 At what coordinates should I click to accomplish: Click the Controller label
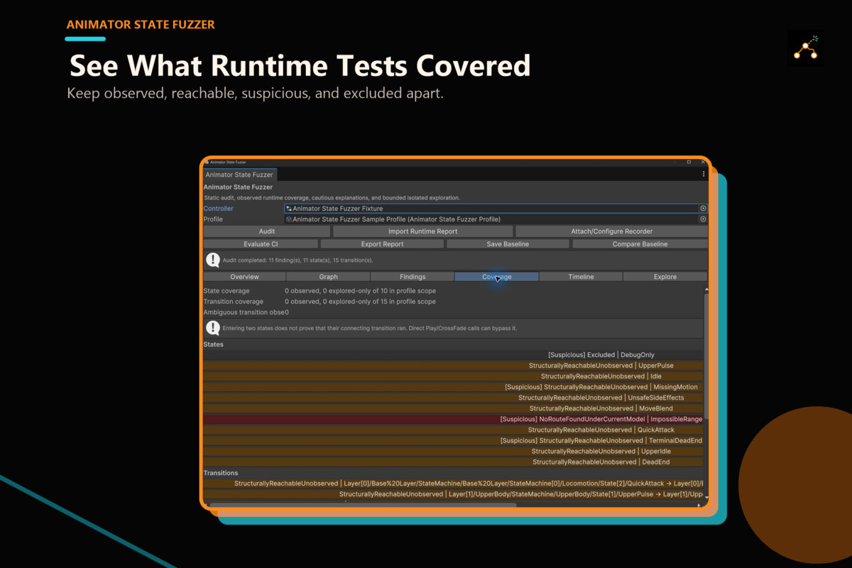[x=219, y=209]
